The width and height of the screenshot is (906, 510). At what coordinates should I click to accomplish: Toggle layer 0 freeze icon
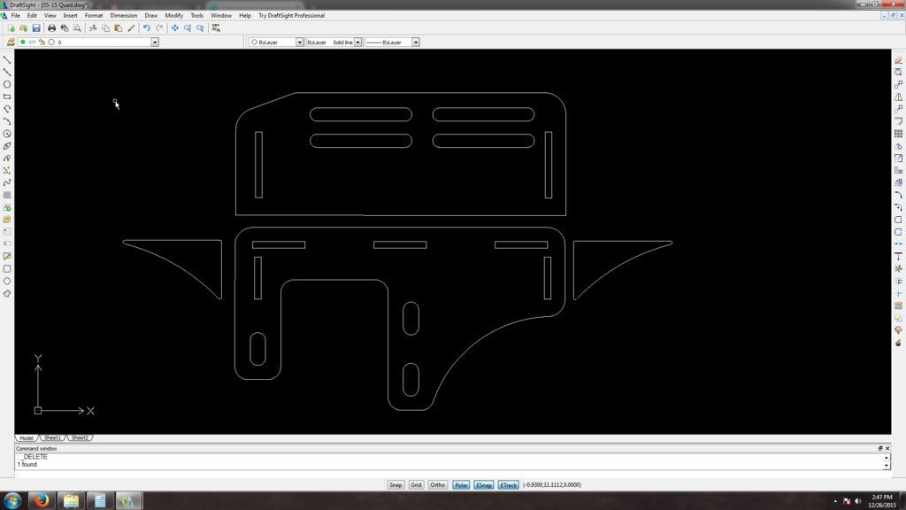pyautogui.click(x=33, y=42)
